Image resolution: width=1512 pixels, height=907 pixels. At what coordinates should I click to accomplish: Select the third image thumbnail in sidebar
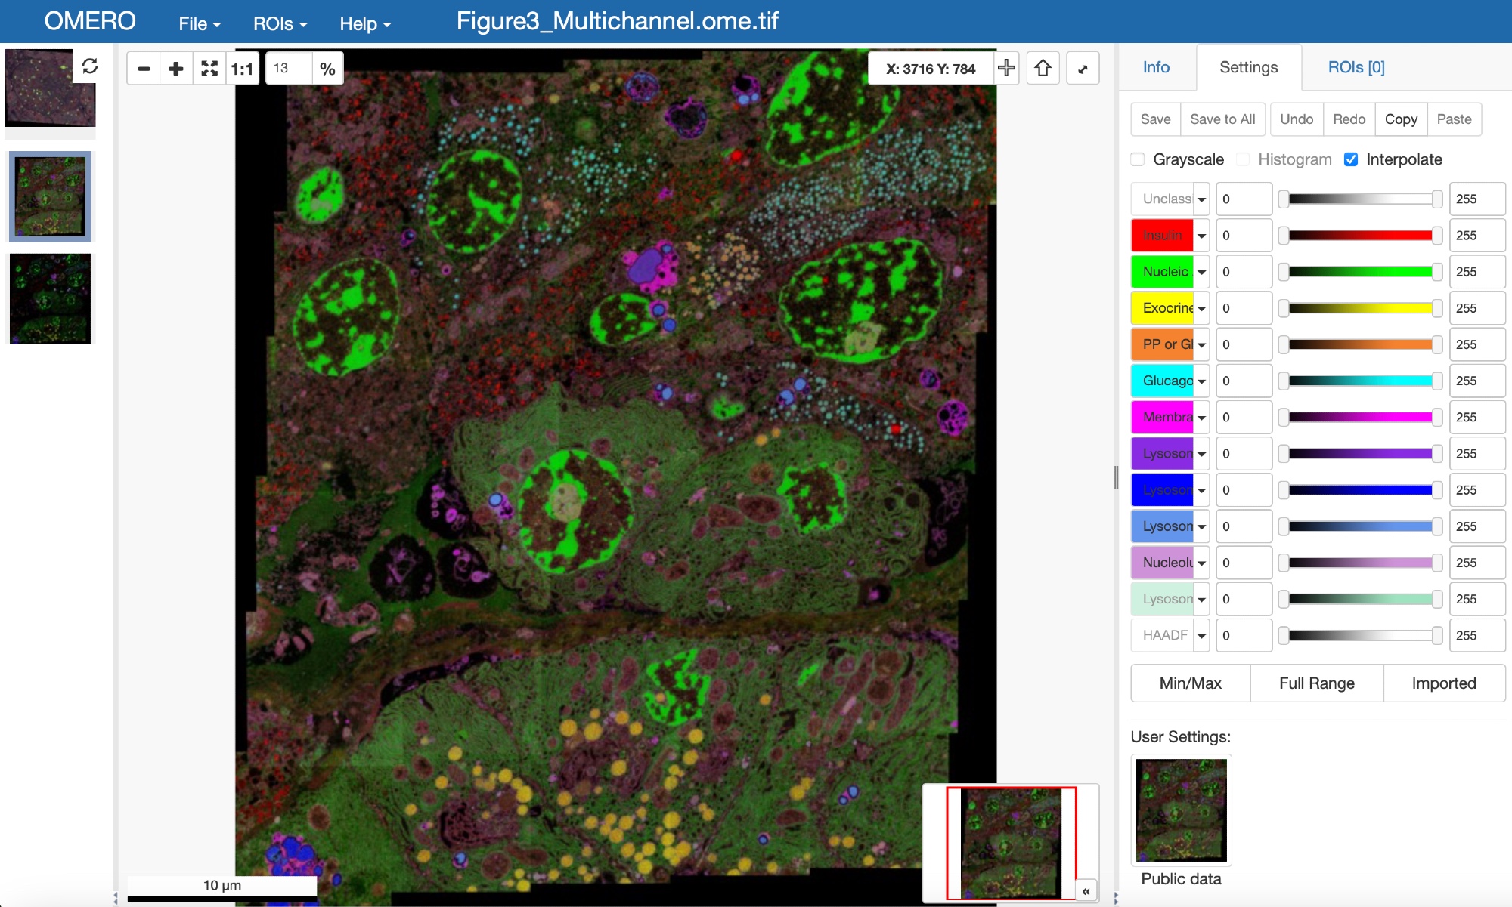coord(51,299)
